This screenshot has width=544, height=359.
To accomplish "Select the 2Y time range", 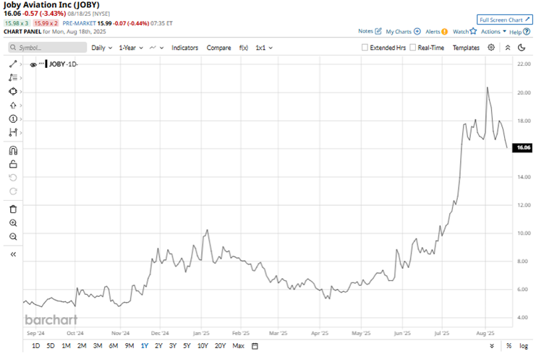I will (x=158, y=346).
